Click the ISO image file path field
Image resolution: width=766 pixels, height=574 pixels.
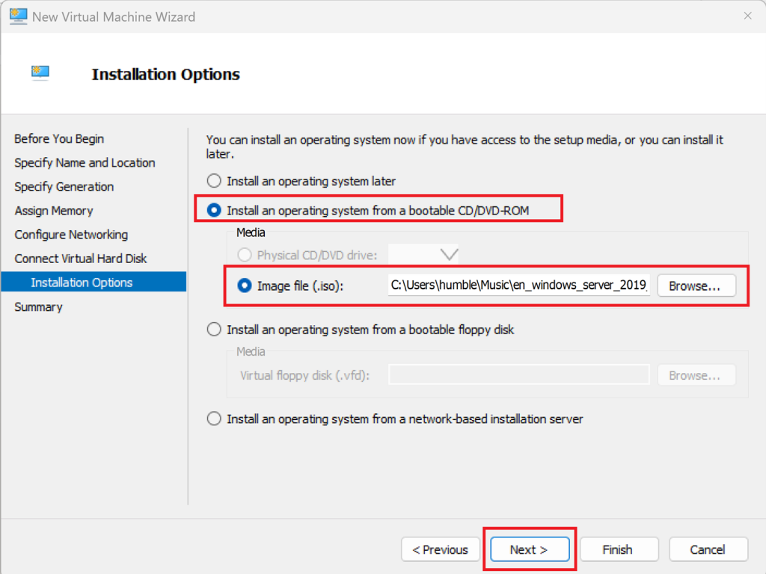tap(519, 286)
